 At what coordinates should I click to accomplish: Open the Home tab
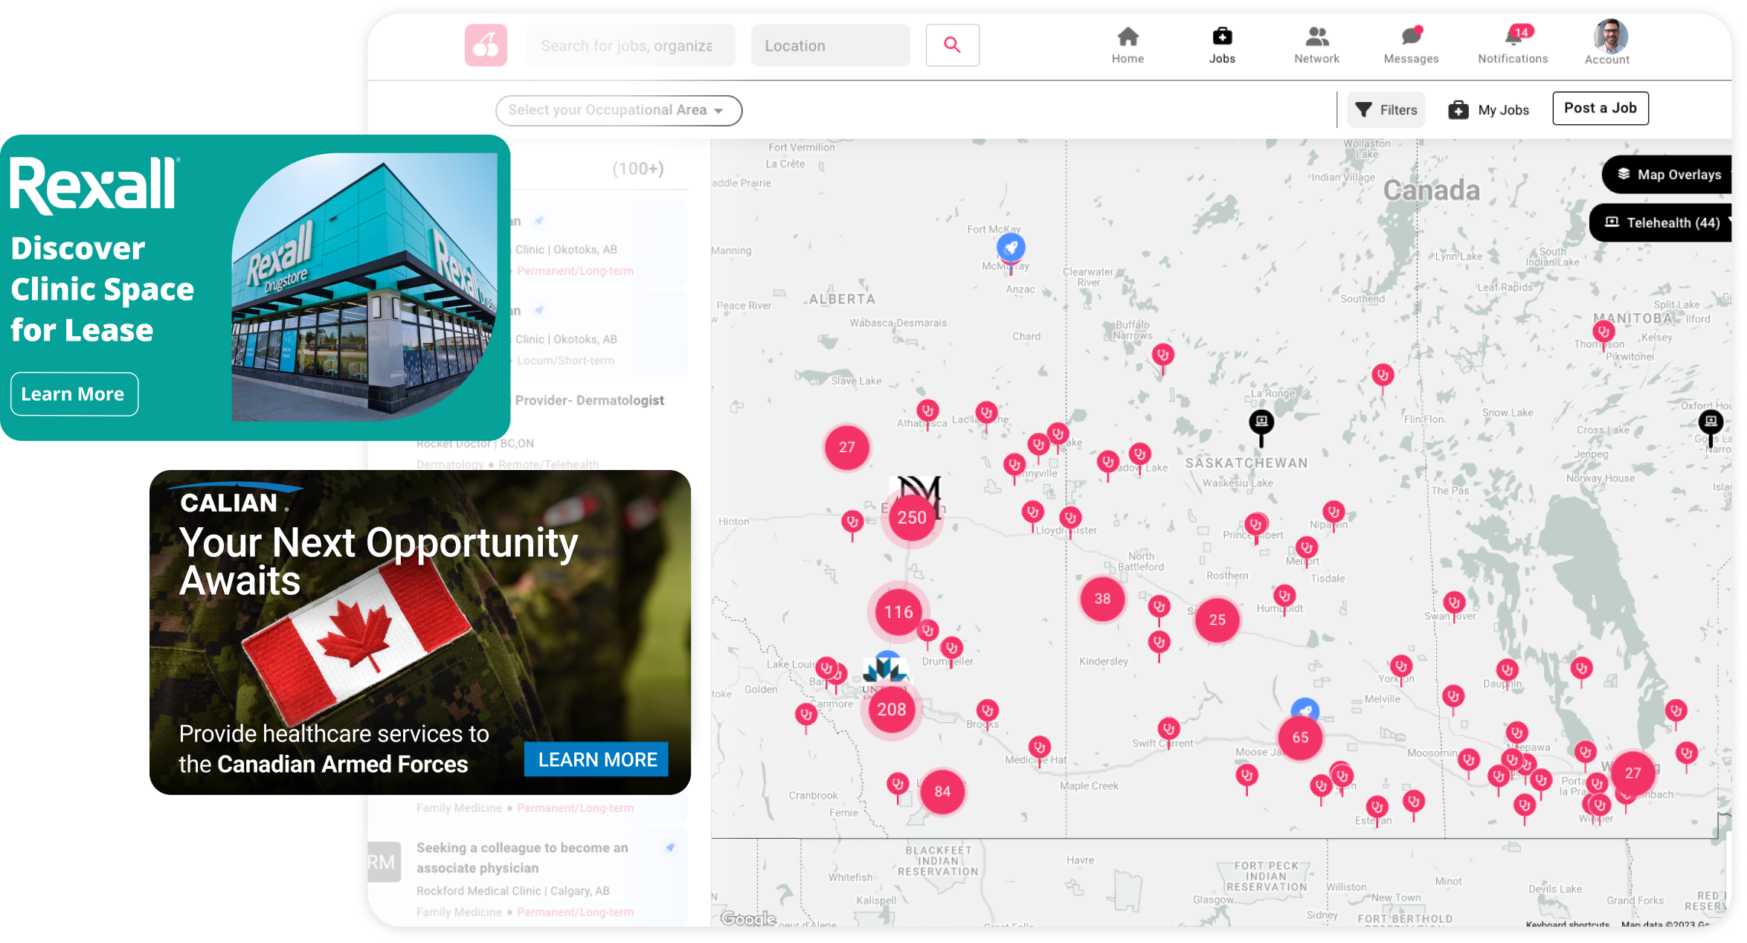pyautogui.click(x=1127, y=45)
